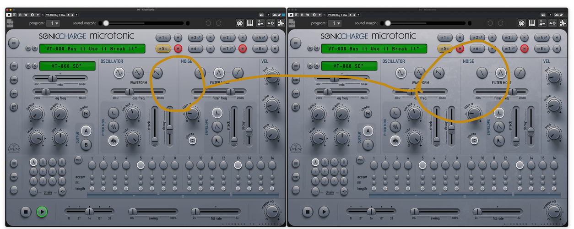
Task: Open keyboard icon in right window toolbar
Action: point(532,23)
